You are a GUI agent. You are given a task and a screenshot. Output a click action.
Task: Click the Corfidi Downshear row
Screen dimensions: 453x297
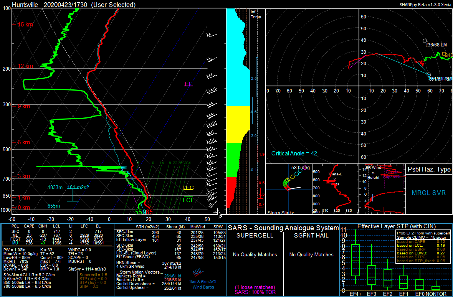(x=149, y=284)
